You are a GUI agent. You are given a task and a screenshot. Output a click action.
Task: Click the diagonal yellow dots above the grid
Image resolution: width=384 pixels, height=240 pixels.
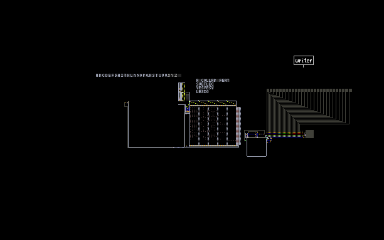click(x=213, y=103)
